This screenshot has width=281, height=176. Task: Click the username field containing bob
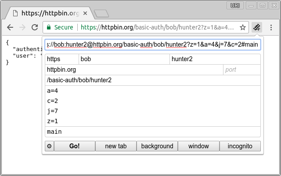point(124,59)
